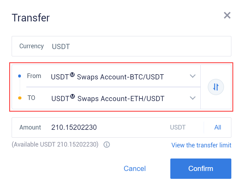Swap From and TO accounts with the arrows icon
The height and width of the screenshot is (194, 243).
coord(216,87)
